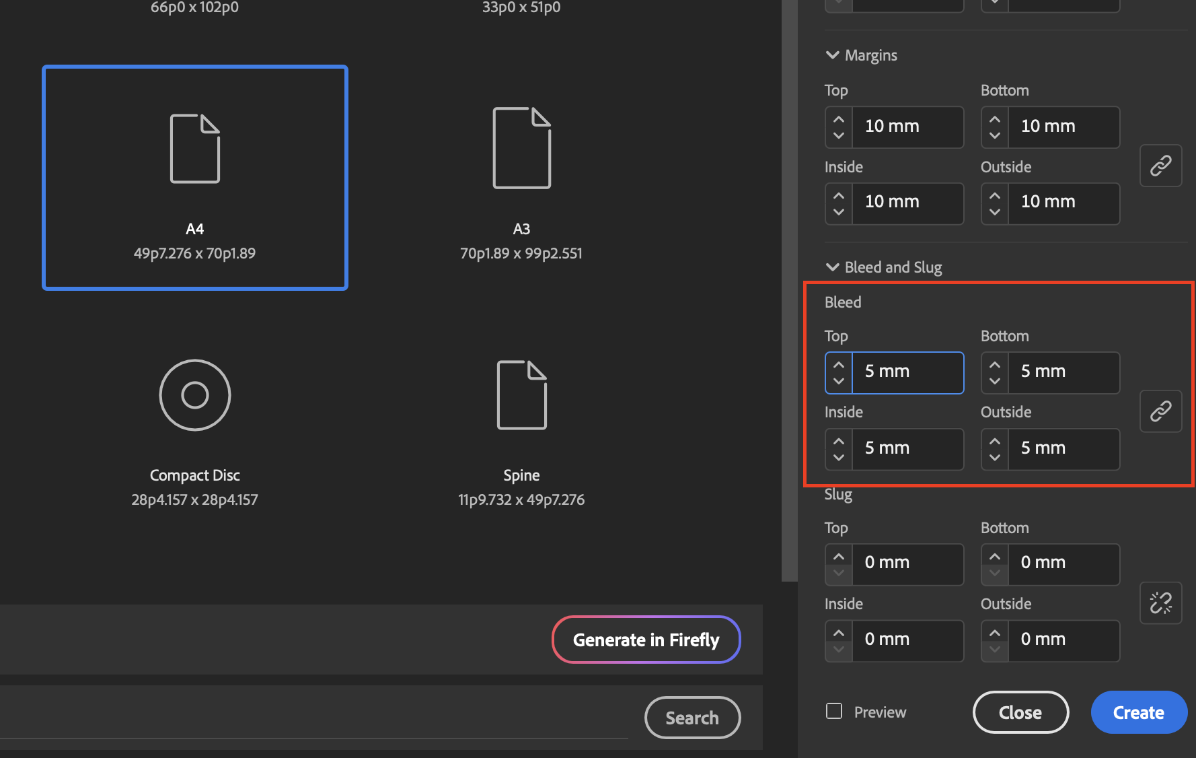Click the Slug Inside value field
The height and width of the screenshot is (758, 1196).
(x=908, y=640)
